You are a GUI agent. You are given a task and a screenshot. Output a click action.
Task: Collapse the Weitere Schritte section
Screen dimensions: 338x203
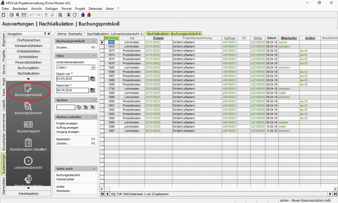click(94, 117)
